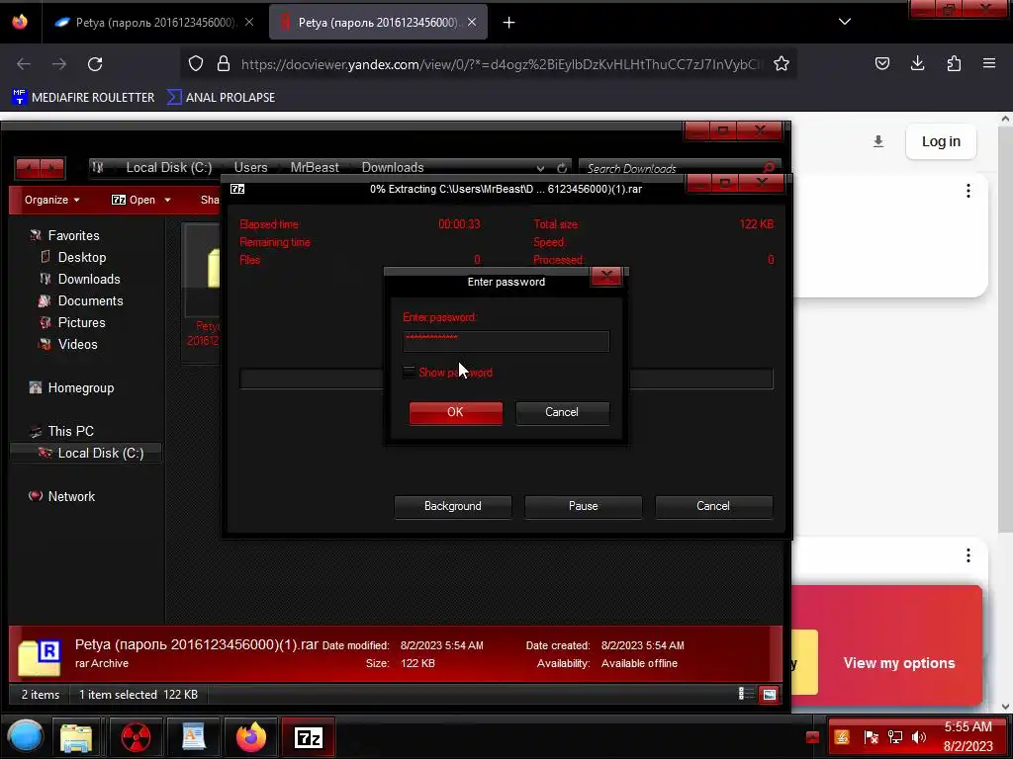The image size is (1013, 759).
Task: Close the Enter password dialog
Action: (606, 277)
